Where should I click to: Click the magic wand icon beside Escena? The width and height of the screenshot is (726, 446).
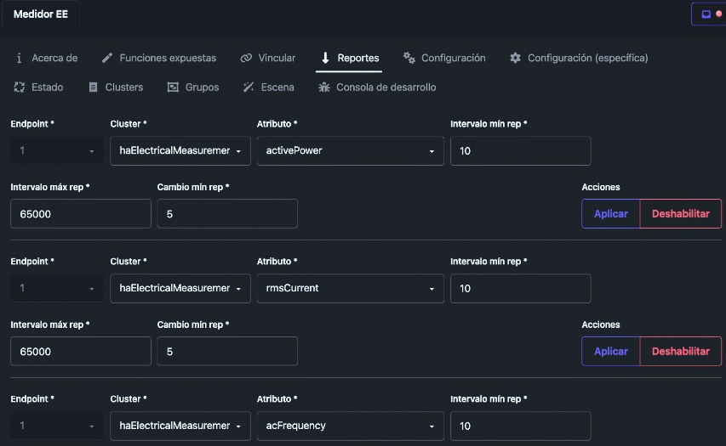pos(249,87)
